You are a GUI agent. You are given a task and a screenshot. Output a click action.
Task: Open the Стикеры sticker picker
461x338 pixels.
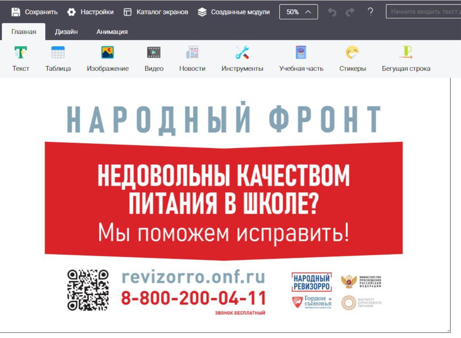[x=353, y=58]
